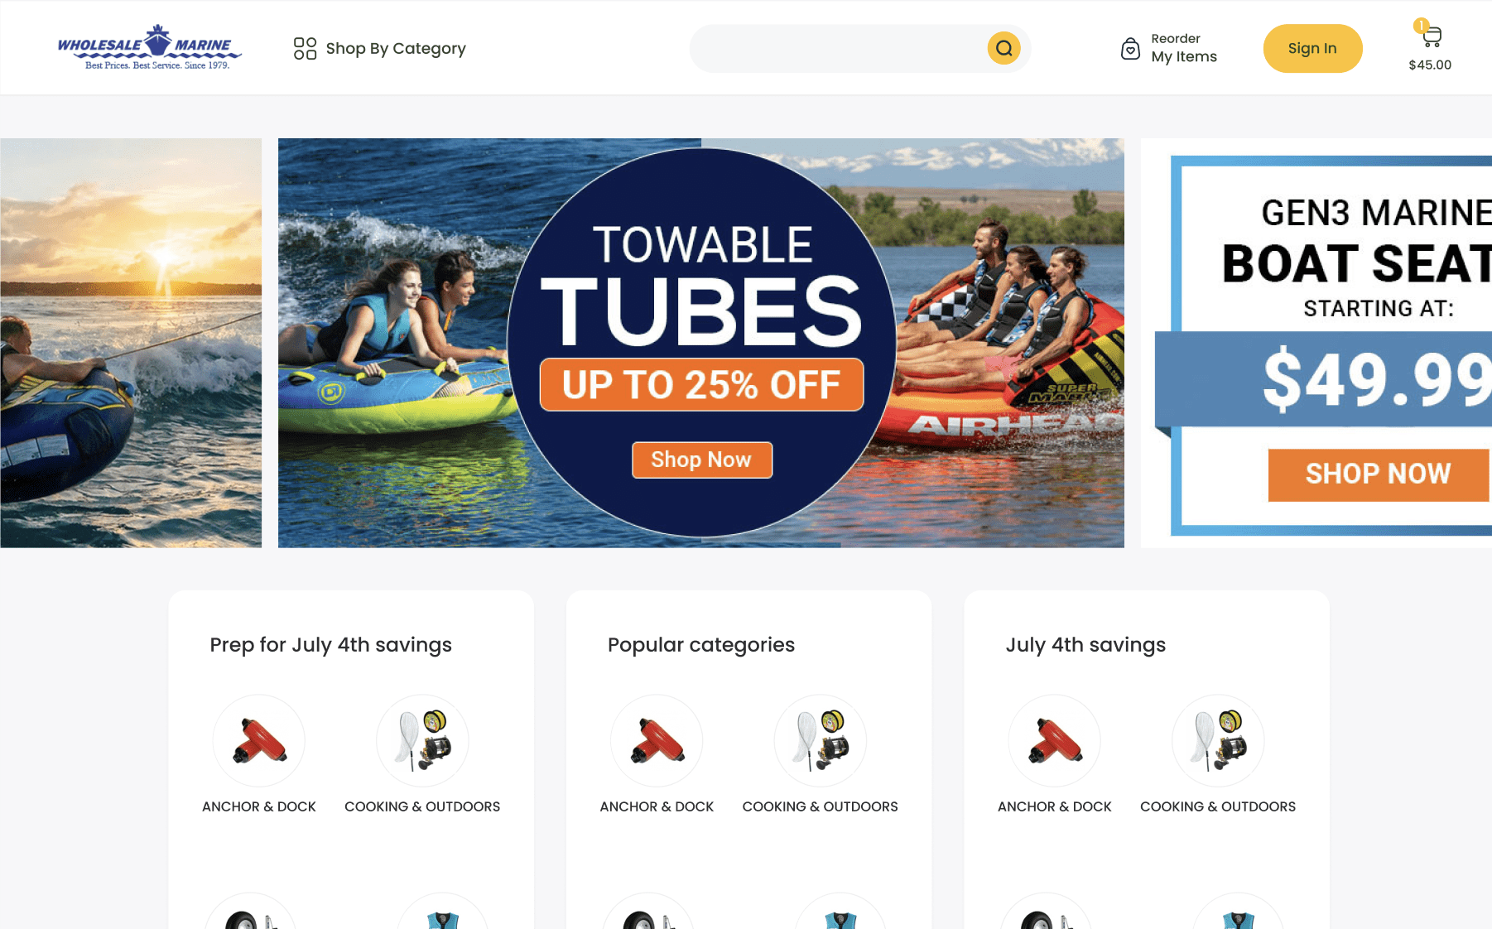Click Shop Now on towable tubes banner
The height and width of the screenshot is (929, 1492).
pyautogui.click(x=701, y=460)
